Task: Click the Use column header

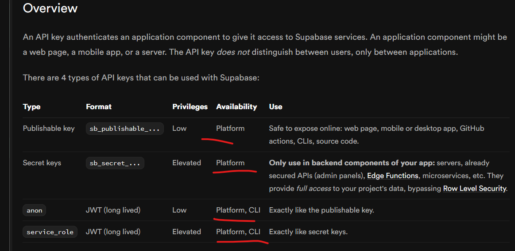Action: pos(275,106)
